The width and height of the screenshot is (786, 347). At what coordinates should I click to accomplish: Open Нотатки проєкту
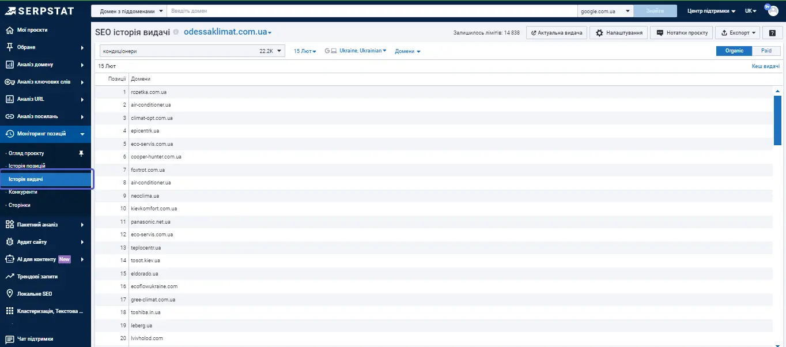click(x=682, y=33)
